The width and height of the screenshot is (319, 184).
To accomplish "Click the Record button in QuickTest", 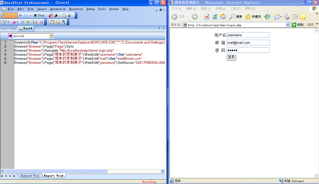I will tap(10, 15).
